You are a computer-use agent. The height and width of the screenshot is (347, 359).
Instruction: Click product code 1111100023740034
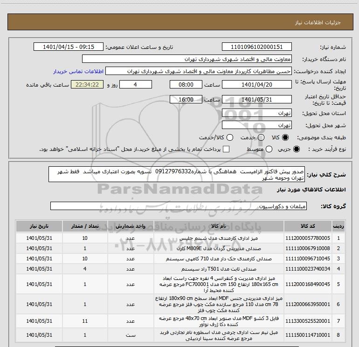tap(308, 269)
